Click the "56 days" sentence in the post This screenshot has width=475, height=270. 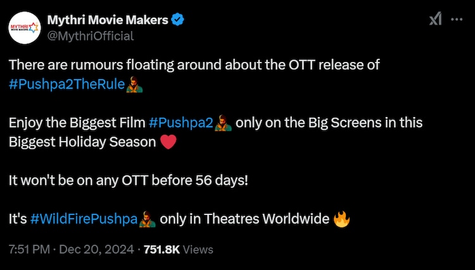point(129,180)
